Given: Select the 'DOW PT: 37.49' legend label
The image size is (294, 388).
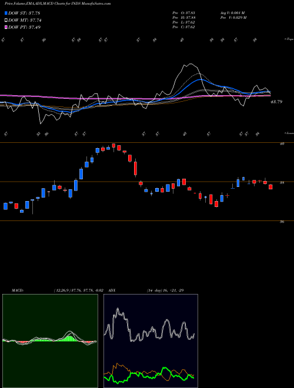Looking at the screenshot, I should pyautogui.click(x=24, y=27).
